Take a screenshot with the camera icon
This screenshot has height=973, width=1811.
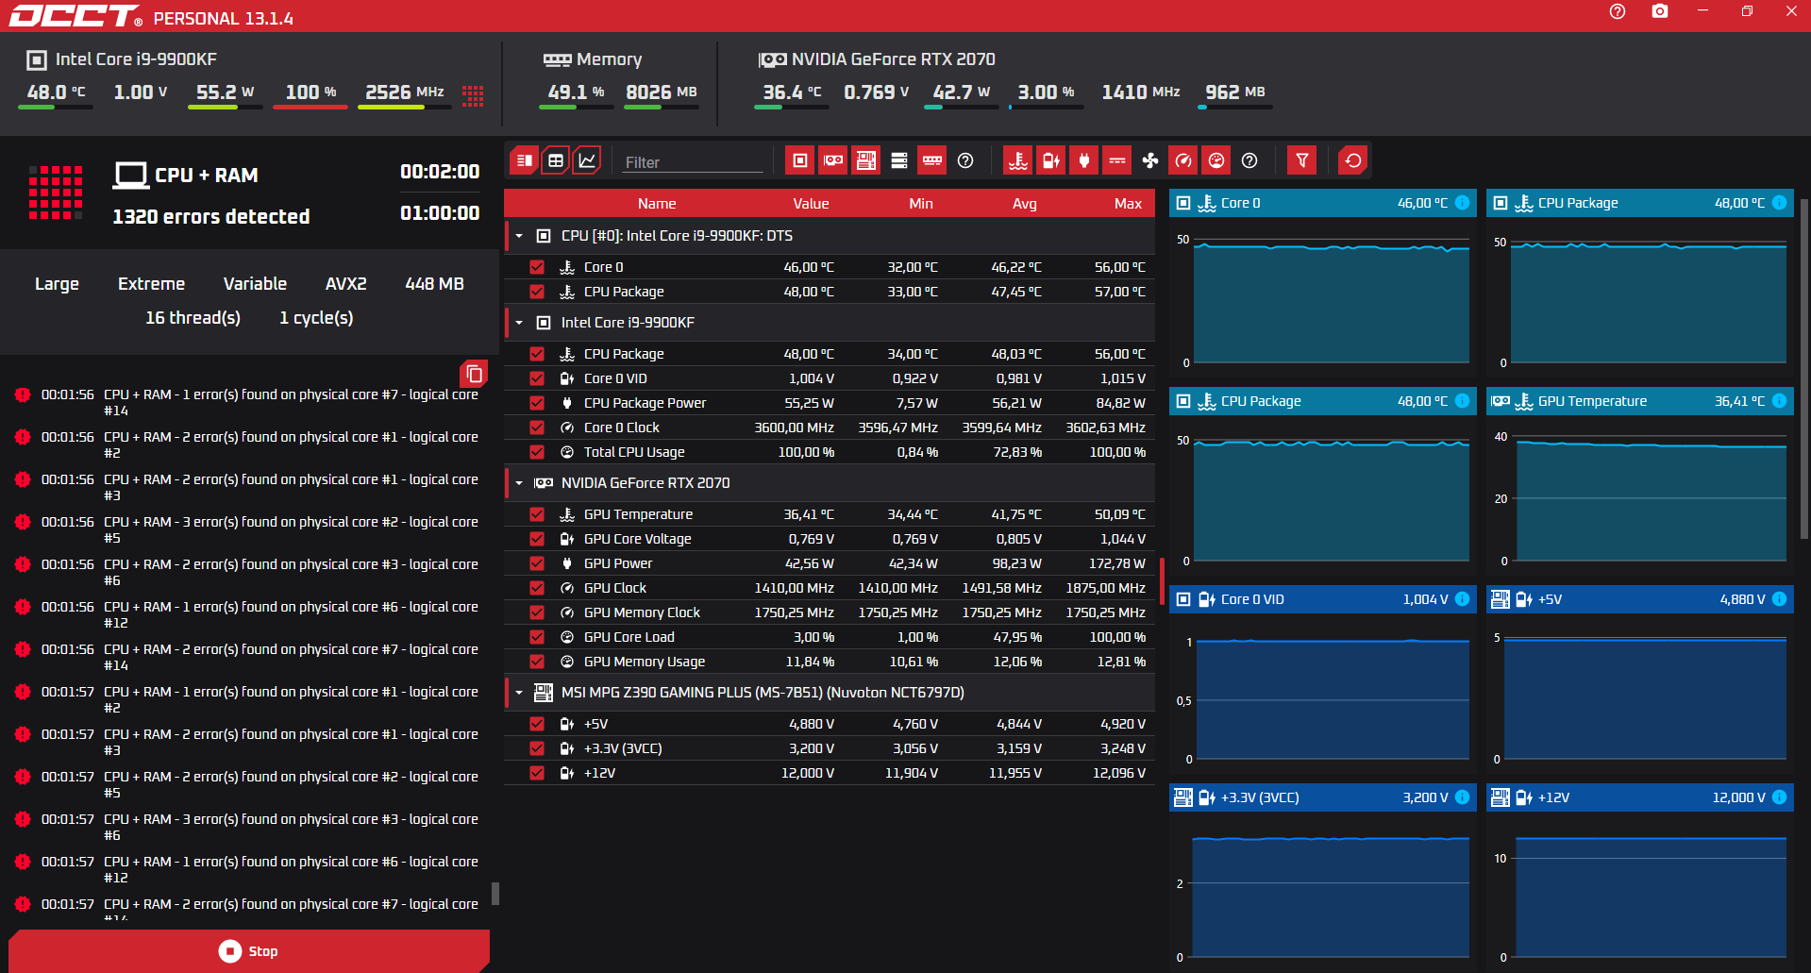1660,11
